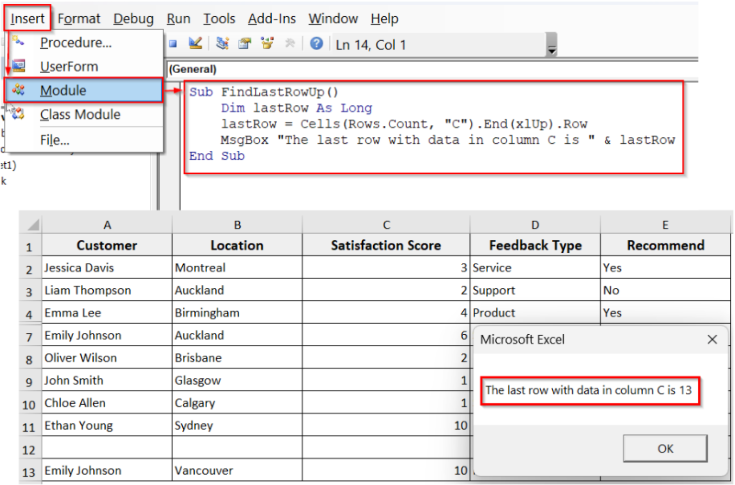The height and width of the screenshot is (485, 735).
Task: Open the Project Explorer icon
Action: click(222, 43)
